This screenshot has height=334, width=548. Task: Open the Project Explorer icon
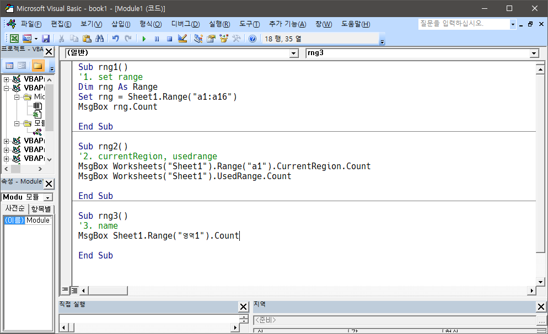[198, 39]
